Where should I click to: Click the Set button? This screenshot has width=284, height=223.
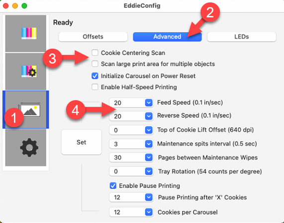pos(82,142)
